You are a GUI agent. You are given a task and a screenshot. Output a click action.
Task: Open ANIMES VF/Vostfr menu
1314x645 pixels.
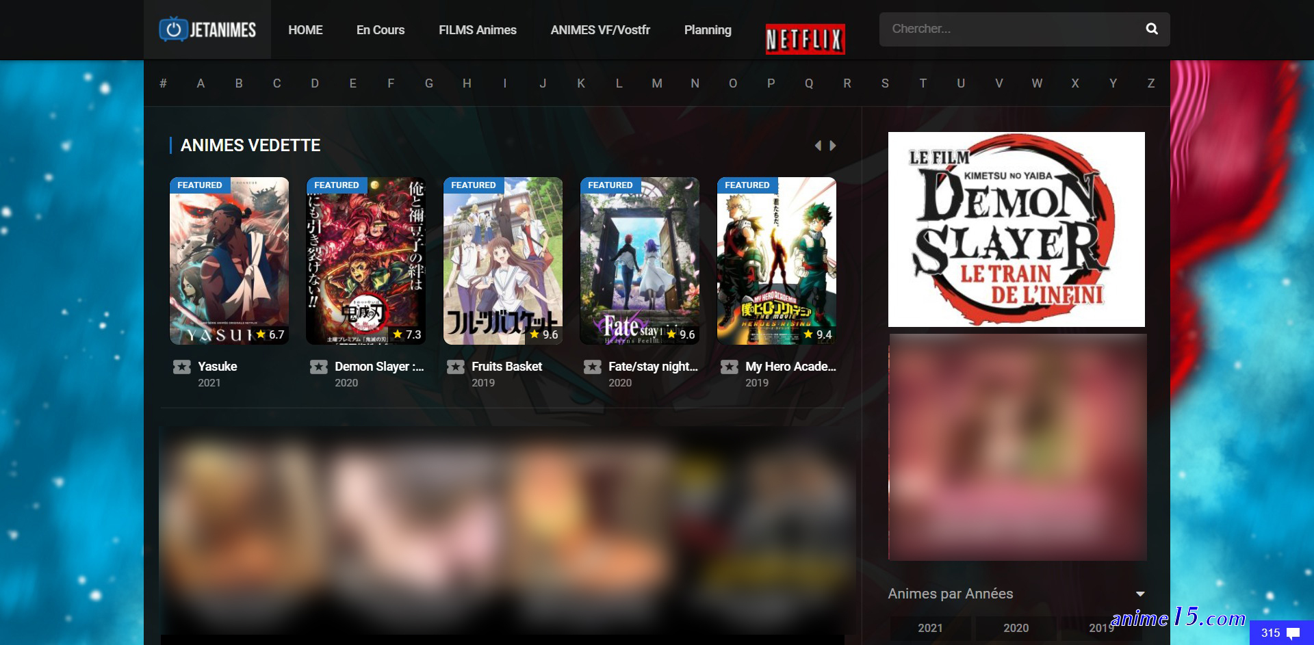pyautogui.click(x=600, y=30)
